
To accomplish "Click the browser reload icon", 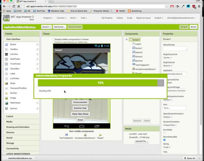I will click(x=14, y=6).
